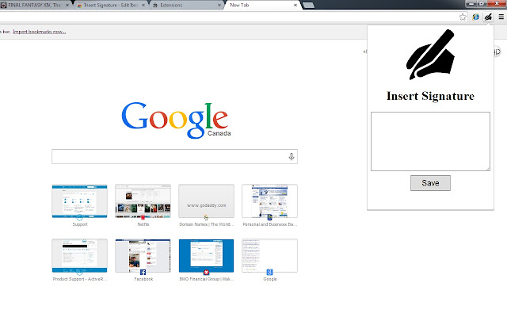Switch to the Extensions tab

click(x=187, y=6)
